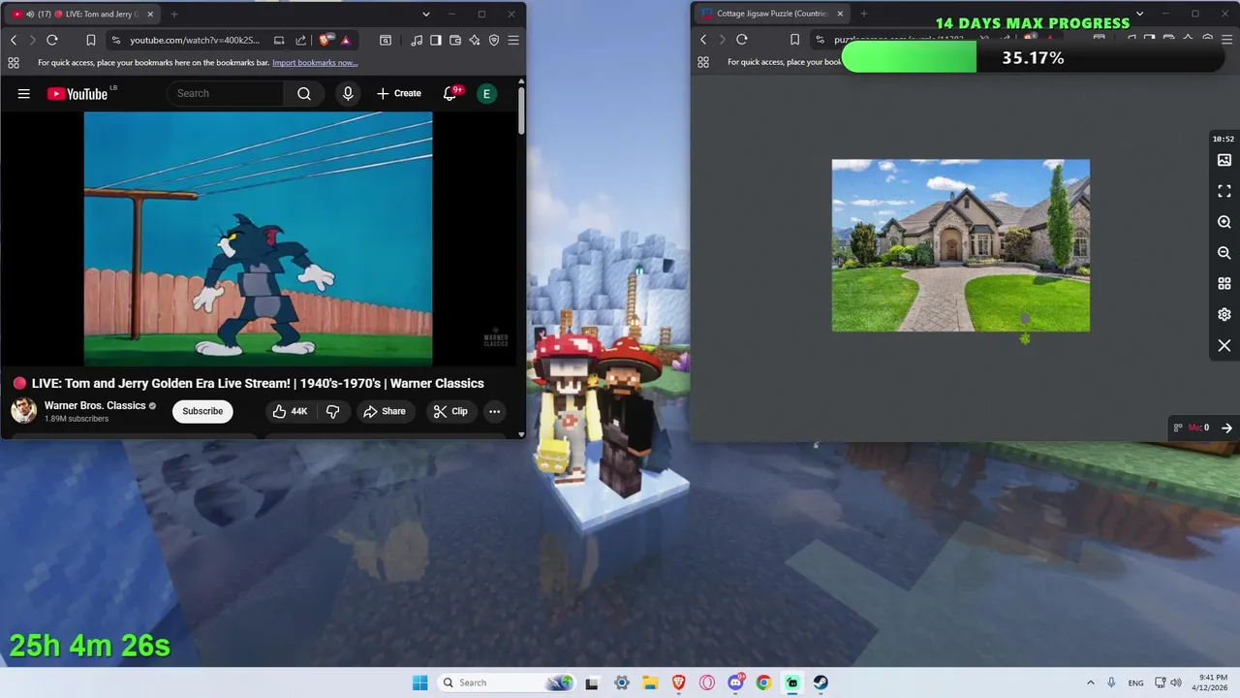Go back in the YouTube window
This screenshot has height=698, width=1240.
(14, 40)
